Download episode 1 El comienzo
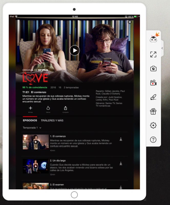Screen dimensions: 170x205 point(121,139)
